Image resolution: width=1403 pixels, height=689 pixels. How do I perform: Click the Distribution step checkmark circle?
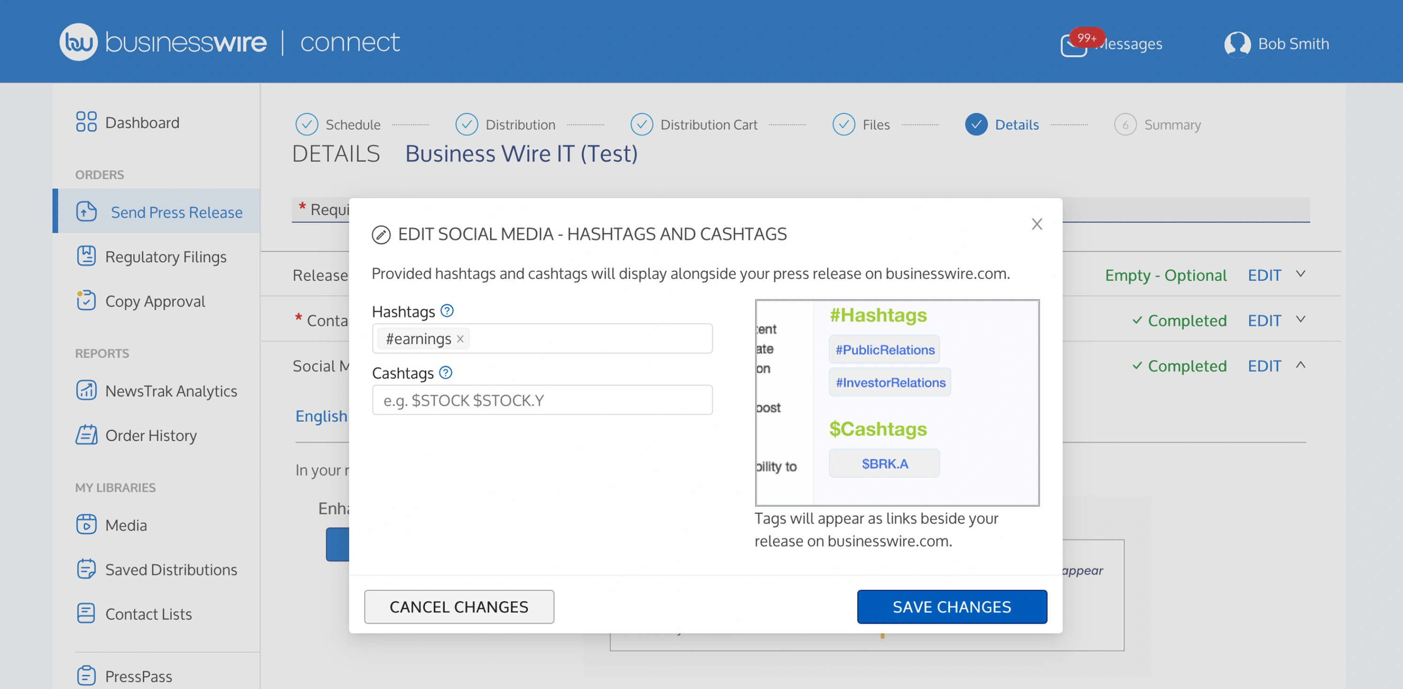(466, 125)
